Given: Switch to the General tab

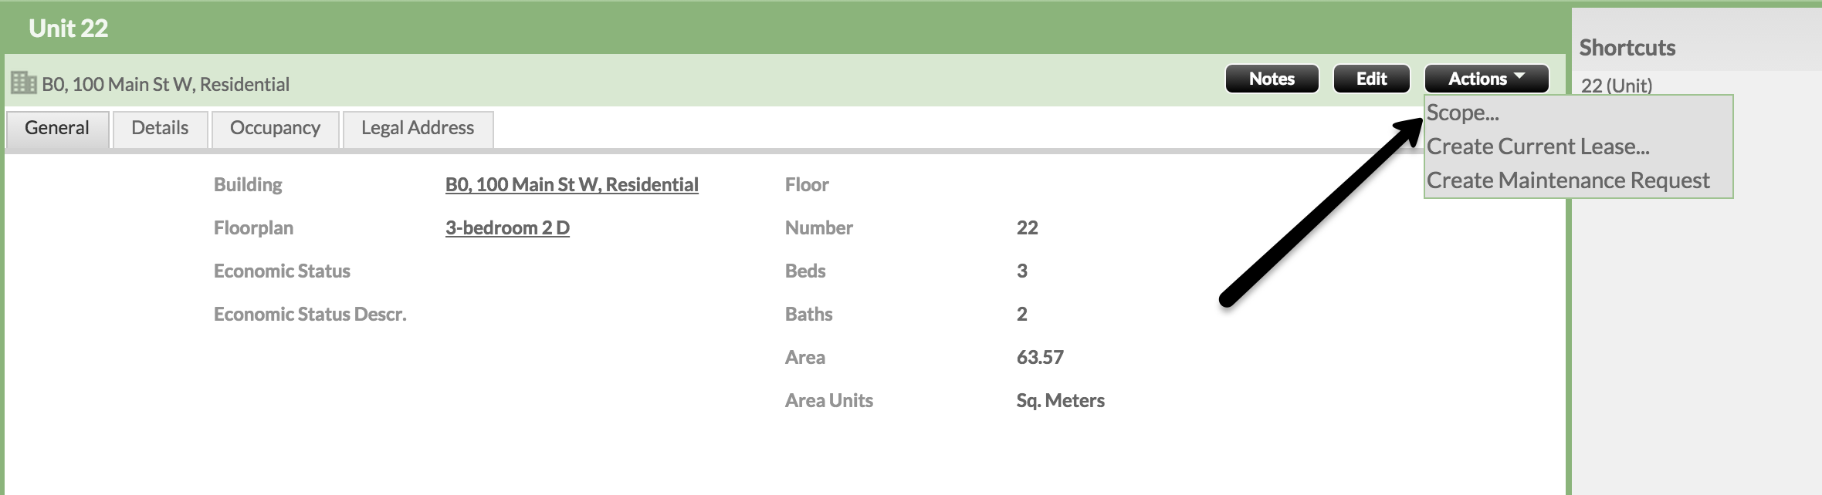Looking at the screenshot, I should tap(57, 128).
